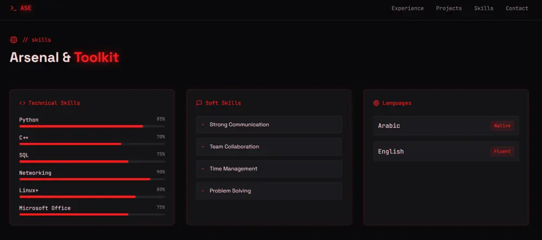Click the chat bubble Soft Skills icon
542x240 pixels.
click(199, 103)
